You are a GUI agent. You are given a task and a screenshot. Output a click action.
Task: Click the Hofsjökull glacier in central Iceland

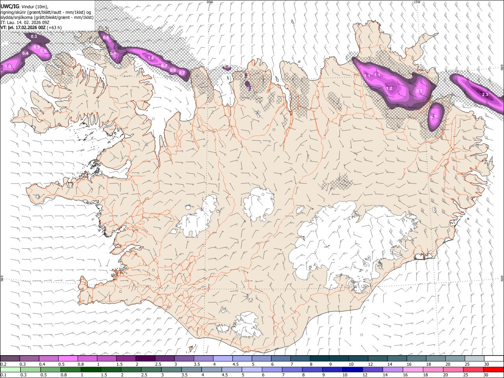point(259,205)
